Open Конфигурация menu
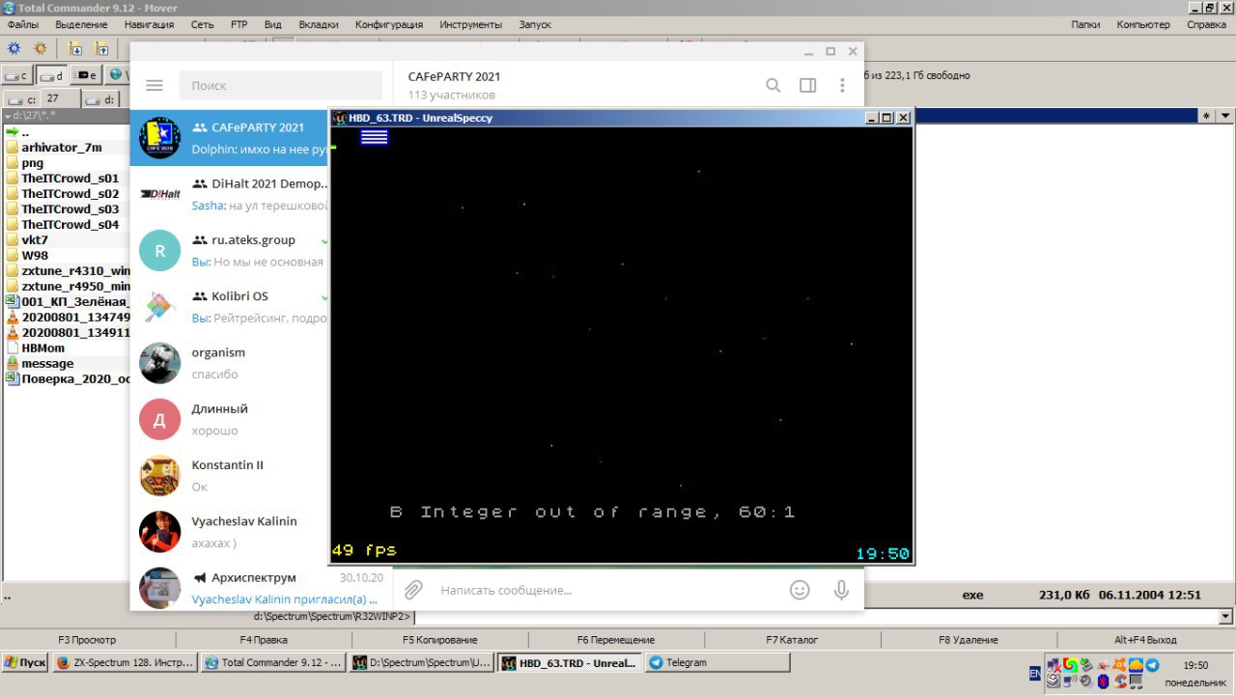The width and height of the screenshot is (1236, 697). [x=389, y=24]
